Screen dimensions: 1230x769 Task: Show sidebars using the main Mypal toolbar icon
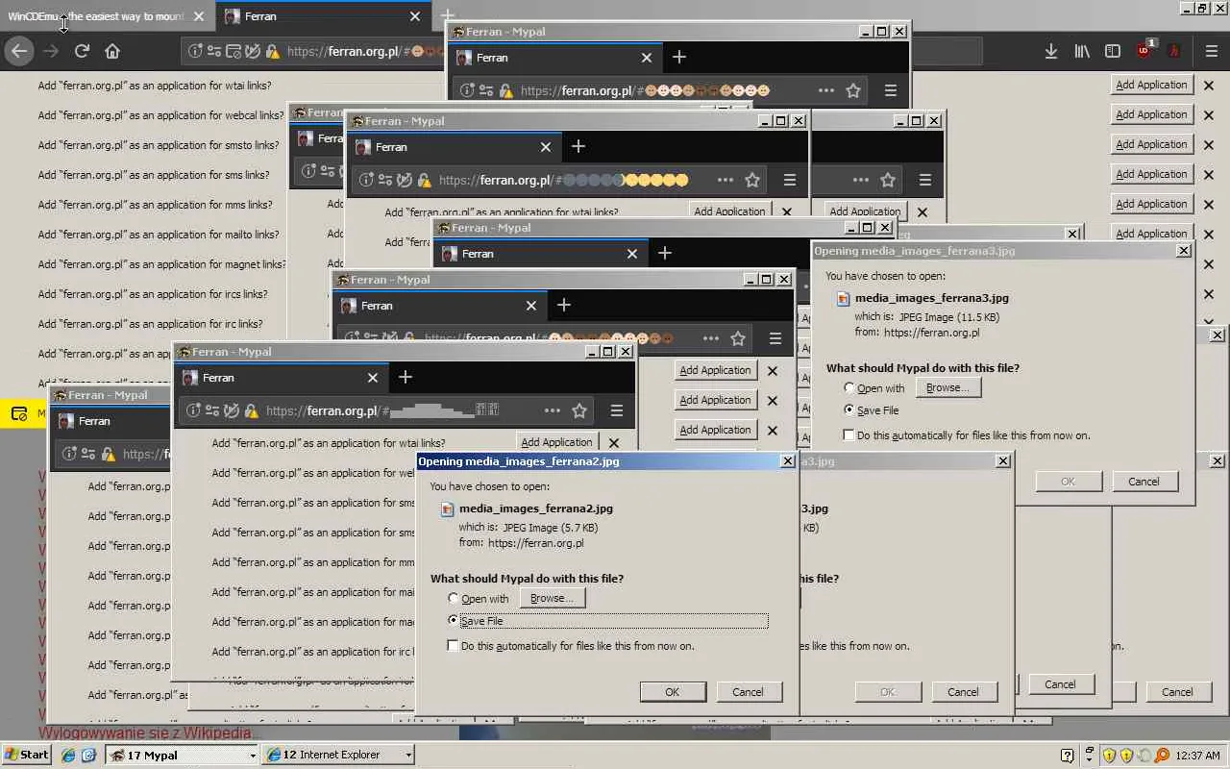[1113, 51]
